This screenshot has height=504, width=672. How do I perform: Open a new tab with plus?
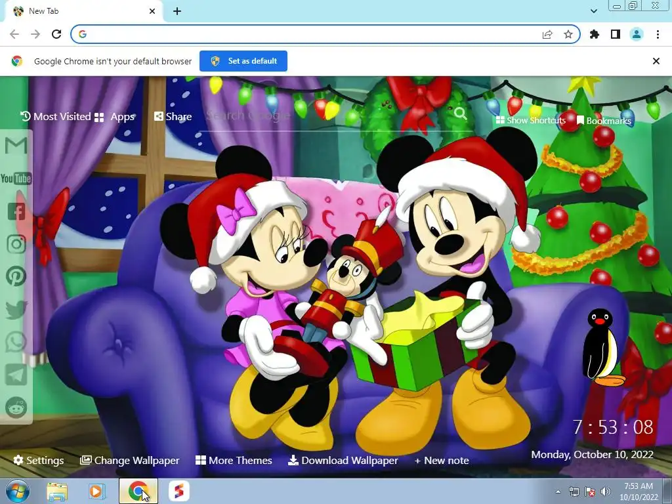point(177,11)
